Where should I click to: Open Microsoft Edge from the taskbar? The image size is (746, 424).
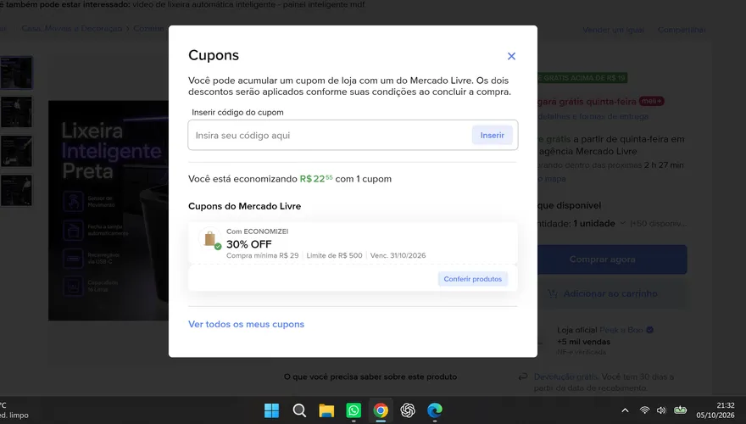(x=435, y=410)
